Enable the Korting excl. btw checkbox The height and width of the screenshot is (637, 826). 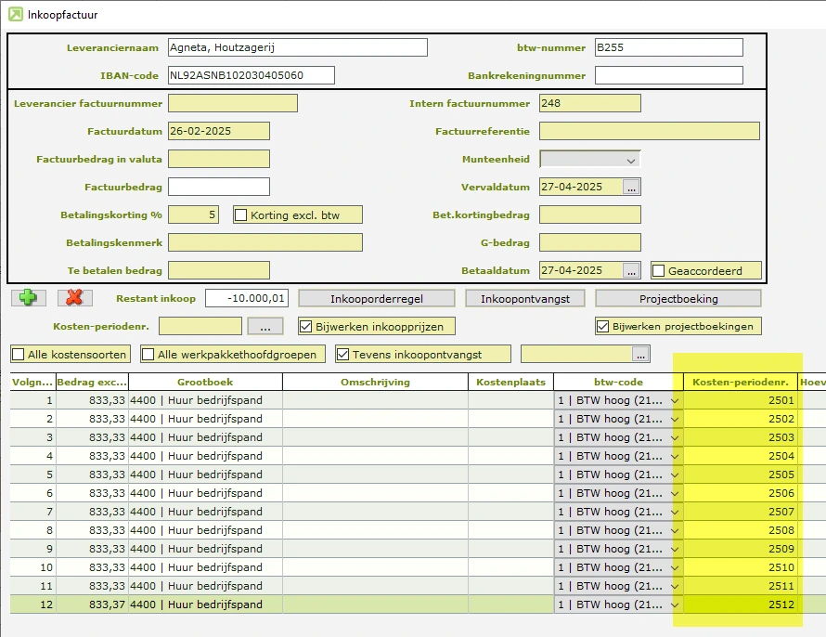(x=241, y=215)
